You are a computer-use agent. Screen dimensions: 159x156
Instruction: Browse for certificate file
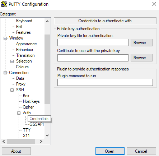coord(141,58)
